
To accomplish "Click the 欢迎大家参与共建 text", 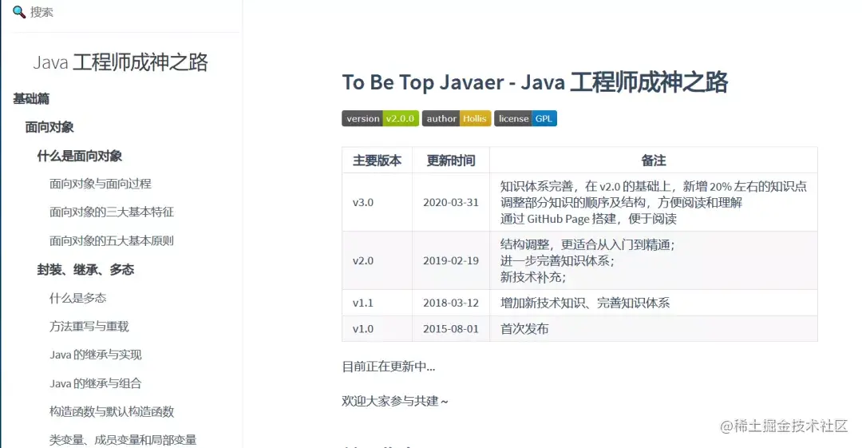I will click(395, 401).
